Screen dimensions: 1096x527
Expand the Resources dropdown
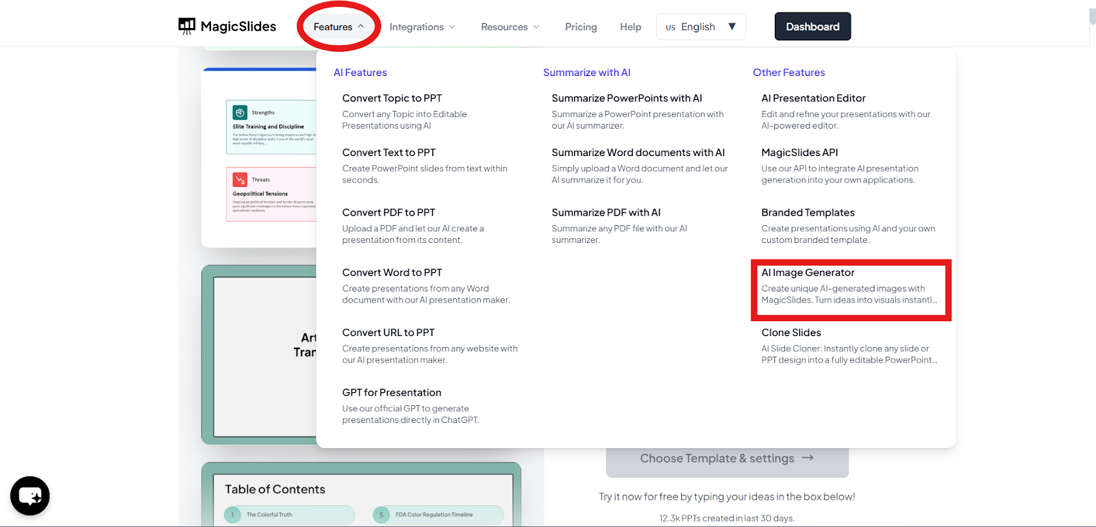(510, 27)
